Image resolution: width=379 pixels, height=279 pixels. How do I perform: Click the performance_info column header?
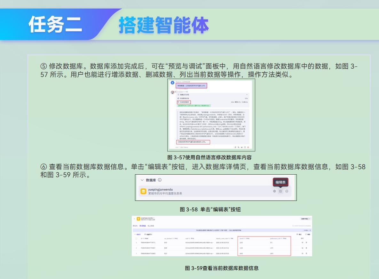click(x=278, y=238)
